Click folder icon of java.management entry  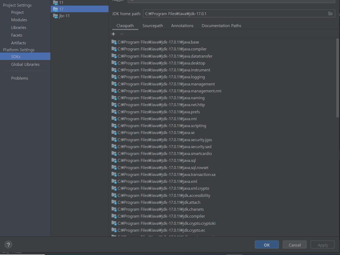[x=114, y=84]
